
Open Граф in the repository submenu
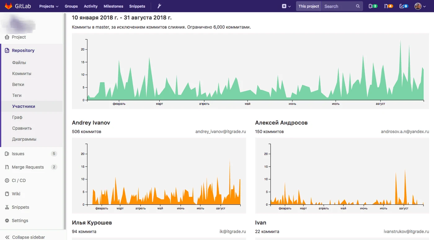point(17,117)
